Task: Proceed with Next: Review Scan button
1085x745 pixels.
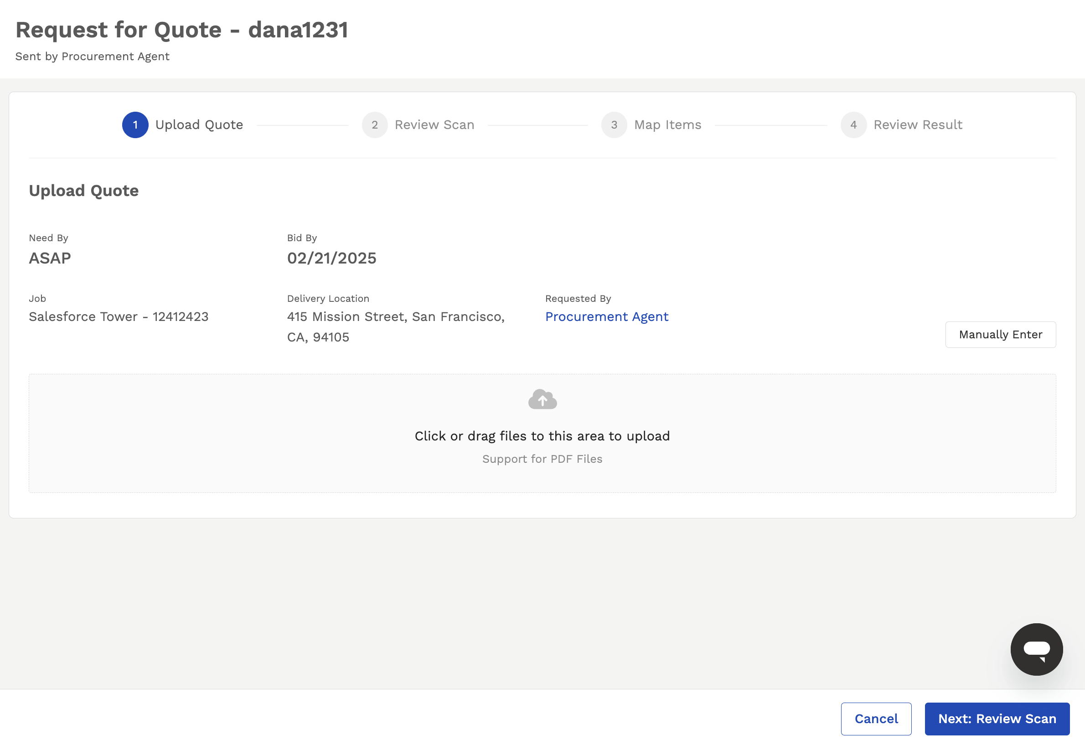Action: [x=997, y=719]
